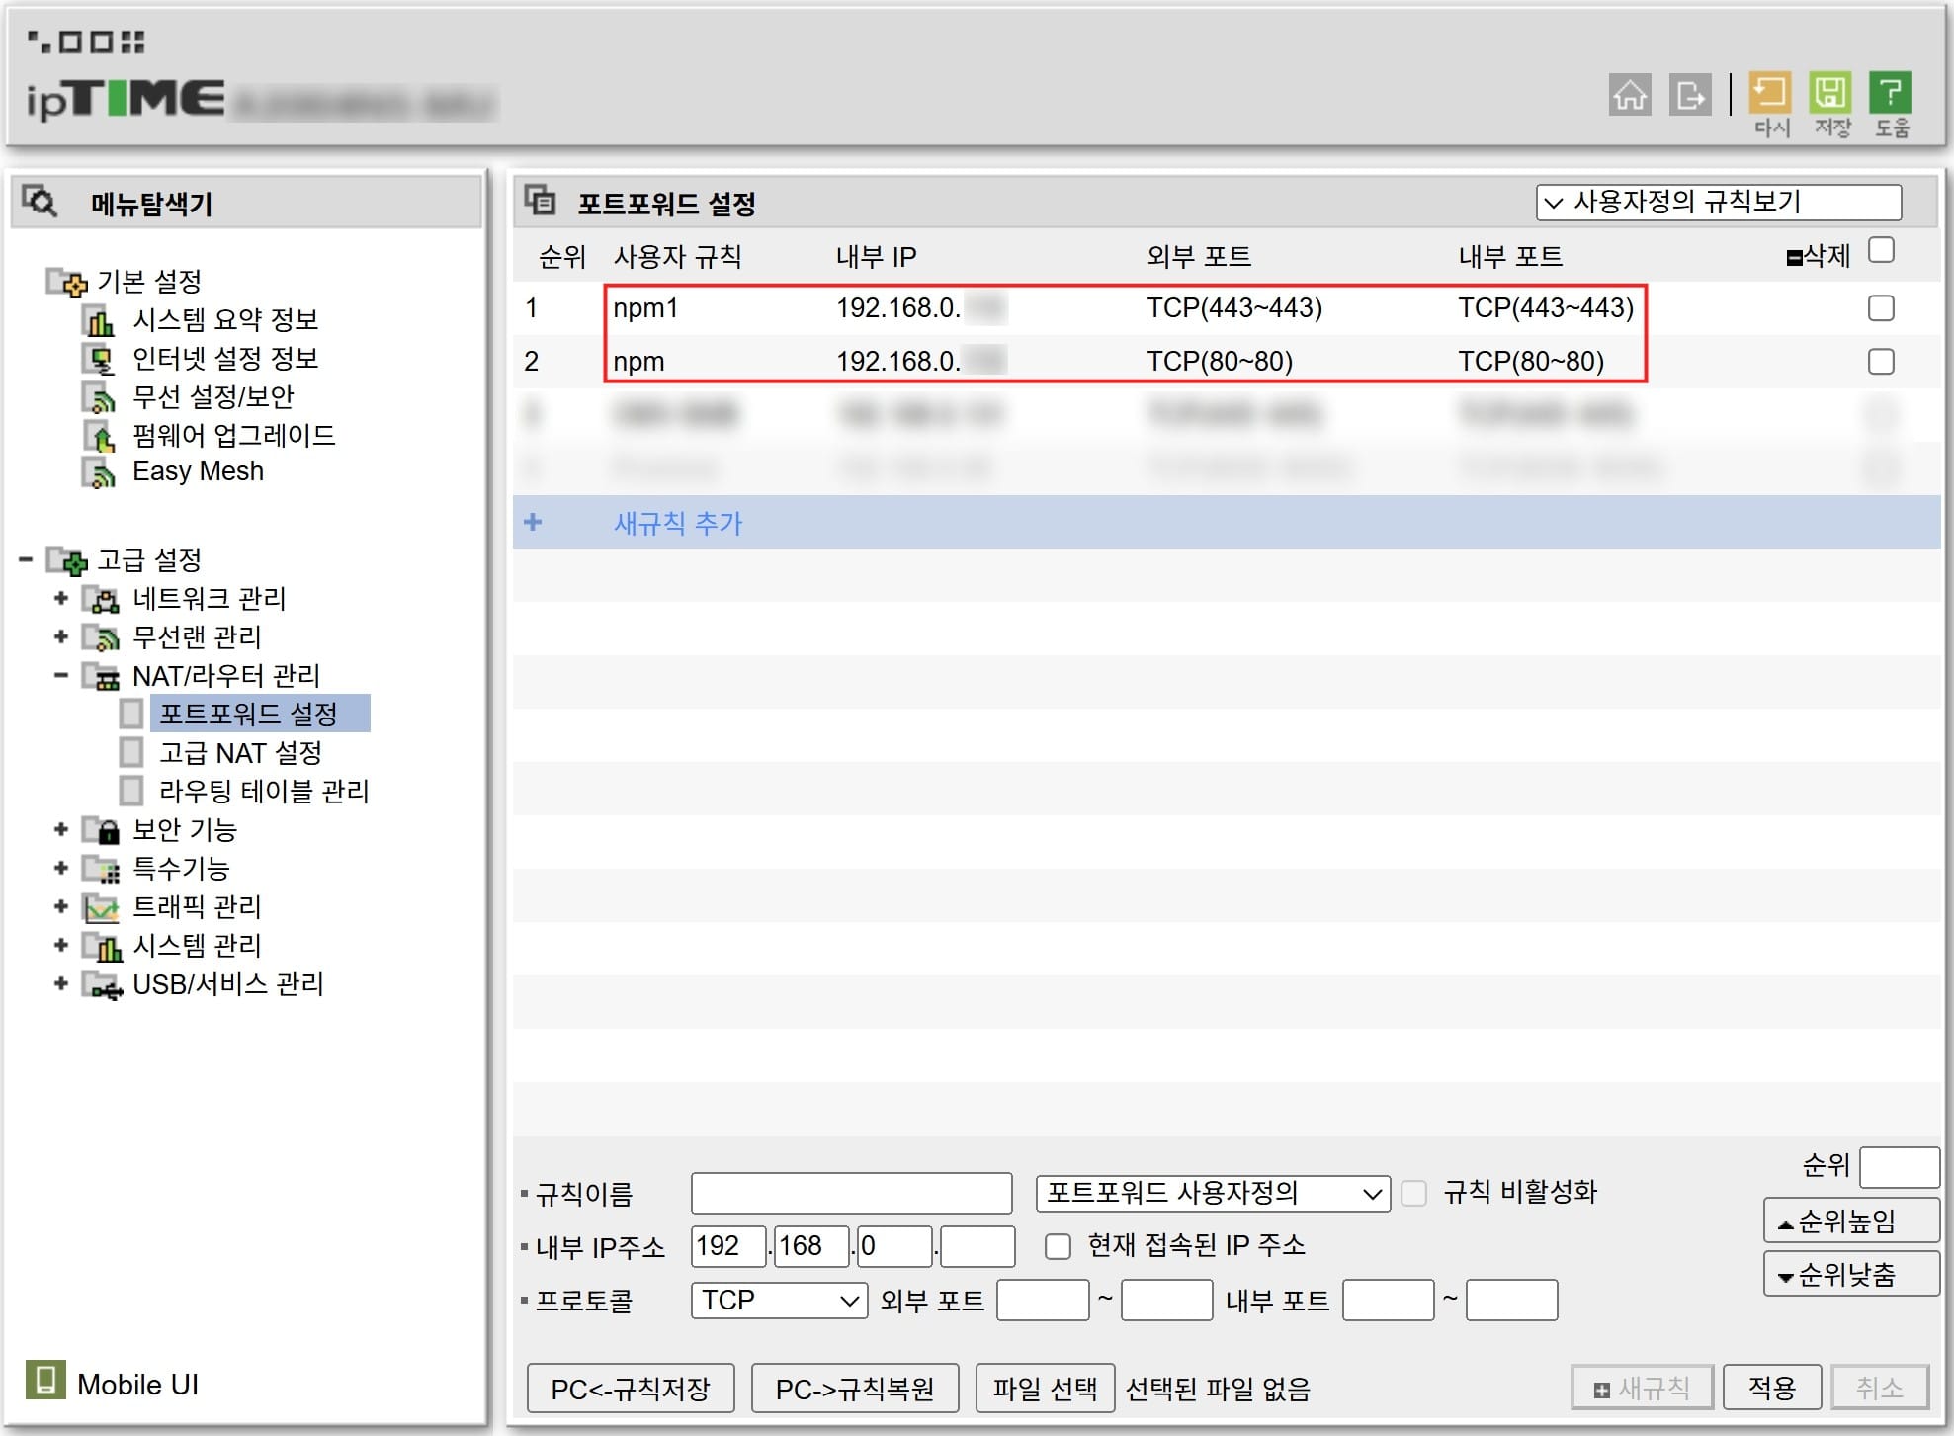
Task: Open the 사용자정의 규칙보기 dropdown
Action: click(1718, 202)
